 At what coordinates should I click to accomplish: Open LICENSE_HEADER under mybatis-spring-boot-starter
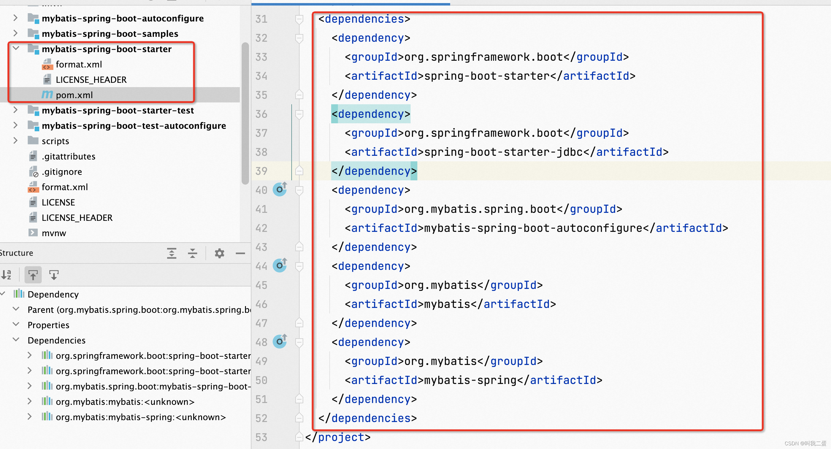pos(91,79)
